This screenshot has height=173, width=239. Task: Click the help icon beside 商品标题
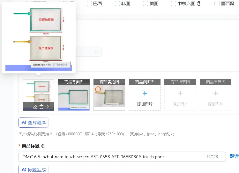click(x=43, y=146)
